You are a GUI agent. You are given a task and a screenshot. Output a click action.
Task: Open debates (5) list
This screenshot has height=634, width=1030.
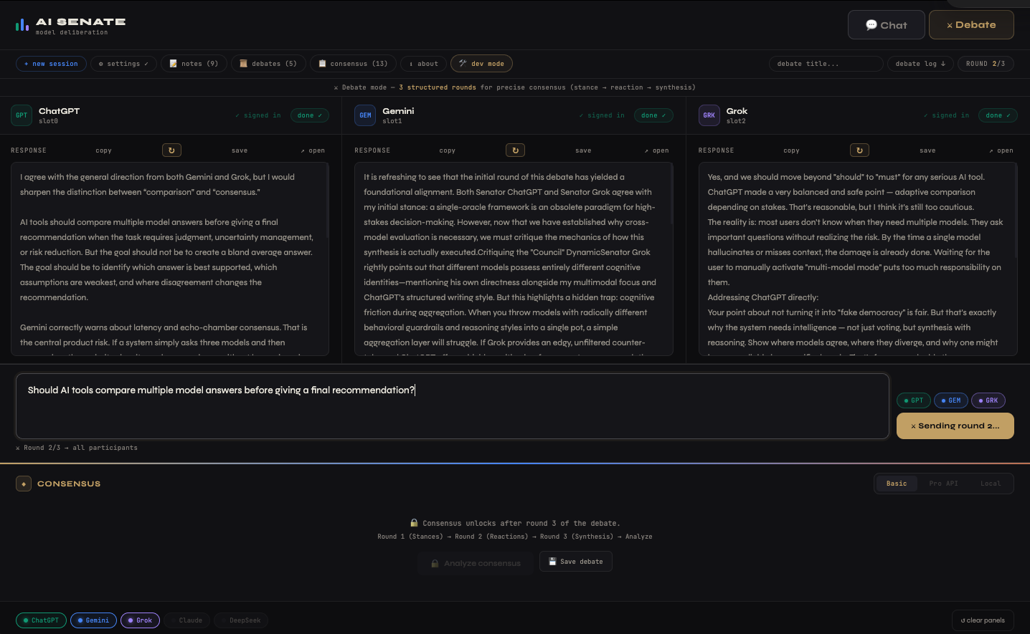coord(268,64)
